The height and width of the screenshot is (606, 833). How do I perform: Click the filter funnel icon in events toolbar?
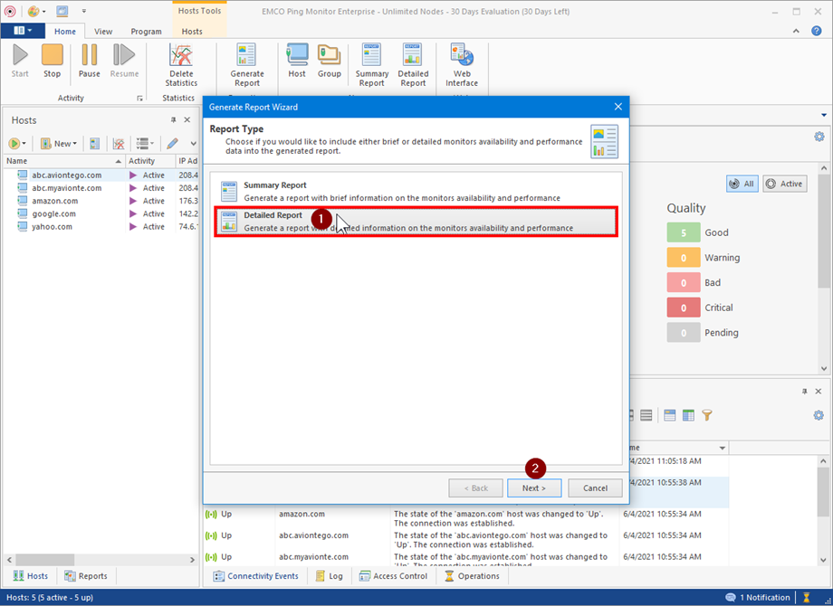coord(706,415)
